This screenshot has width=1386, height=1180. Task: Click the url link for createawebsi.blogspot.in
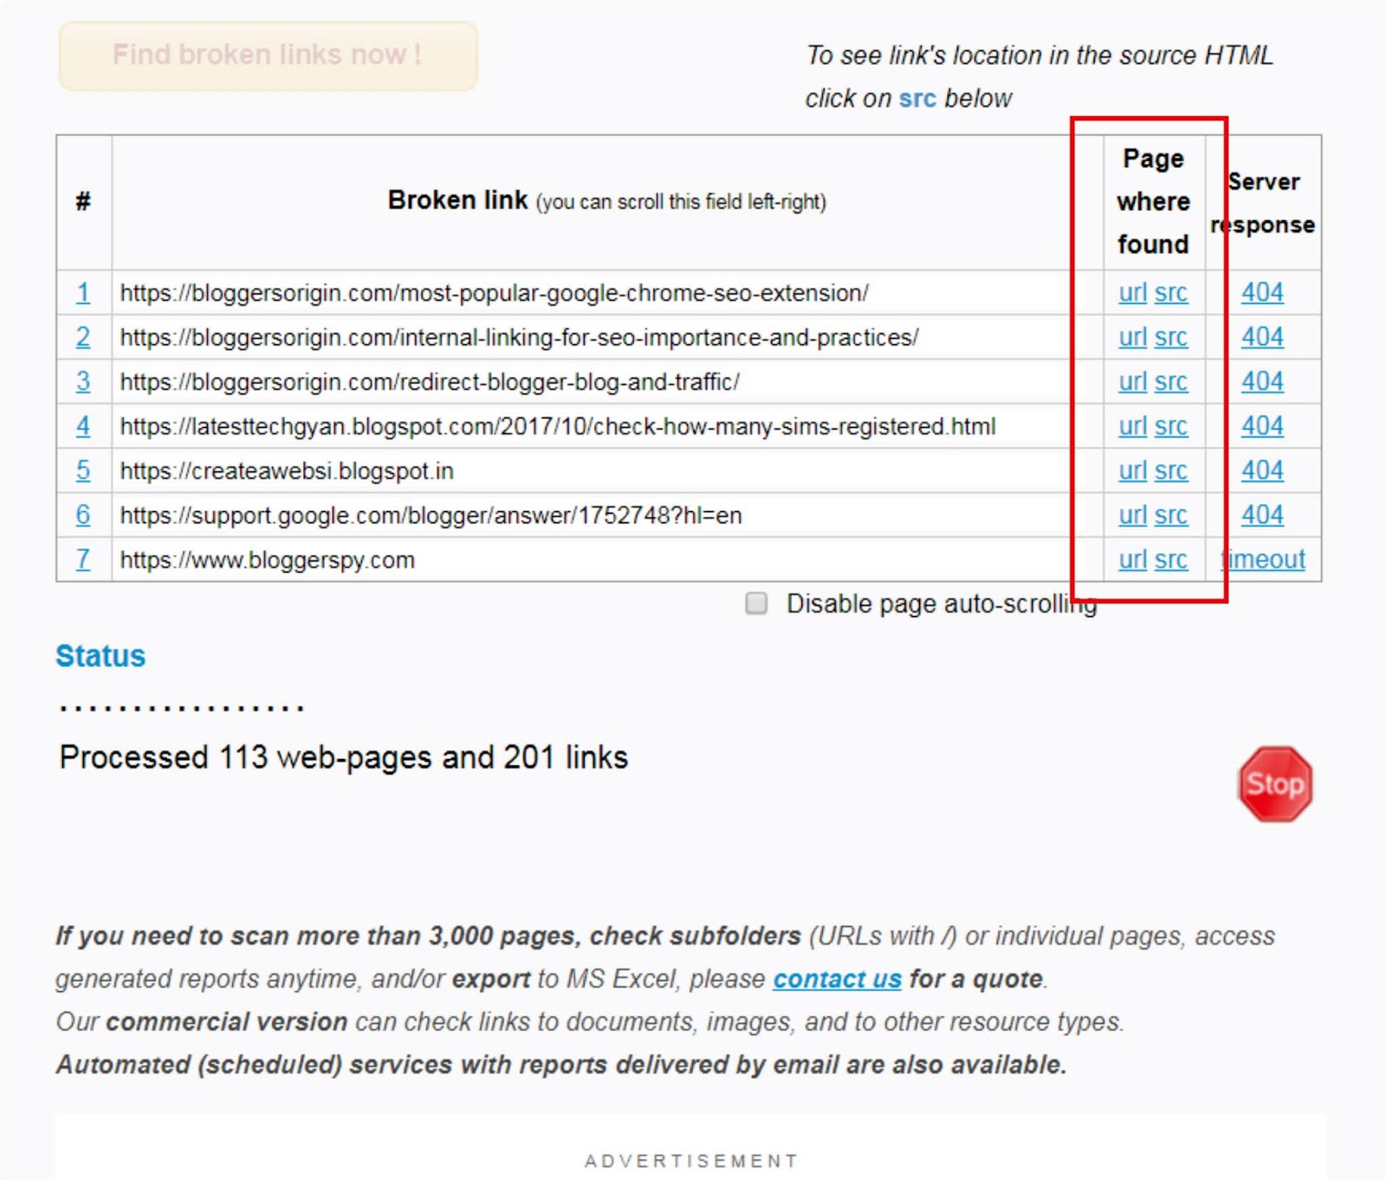1131,471
